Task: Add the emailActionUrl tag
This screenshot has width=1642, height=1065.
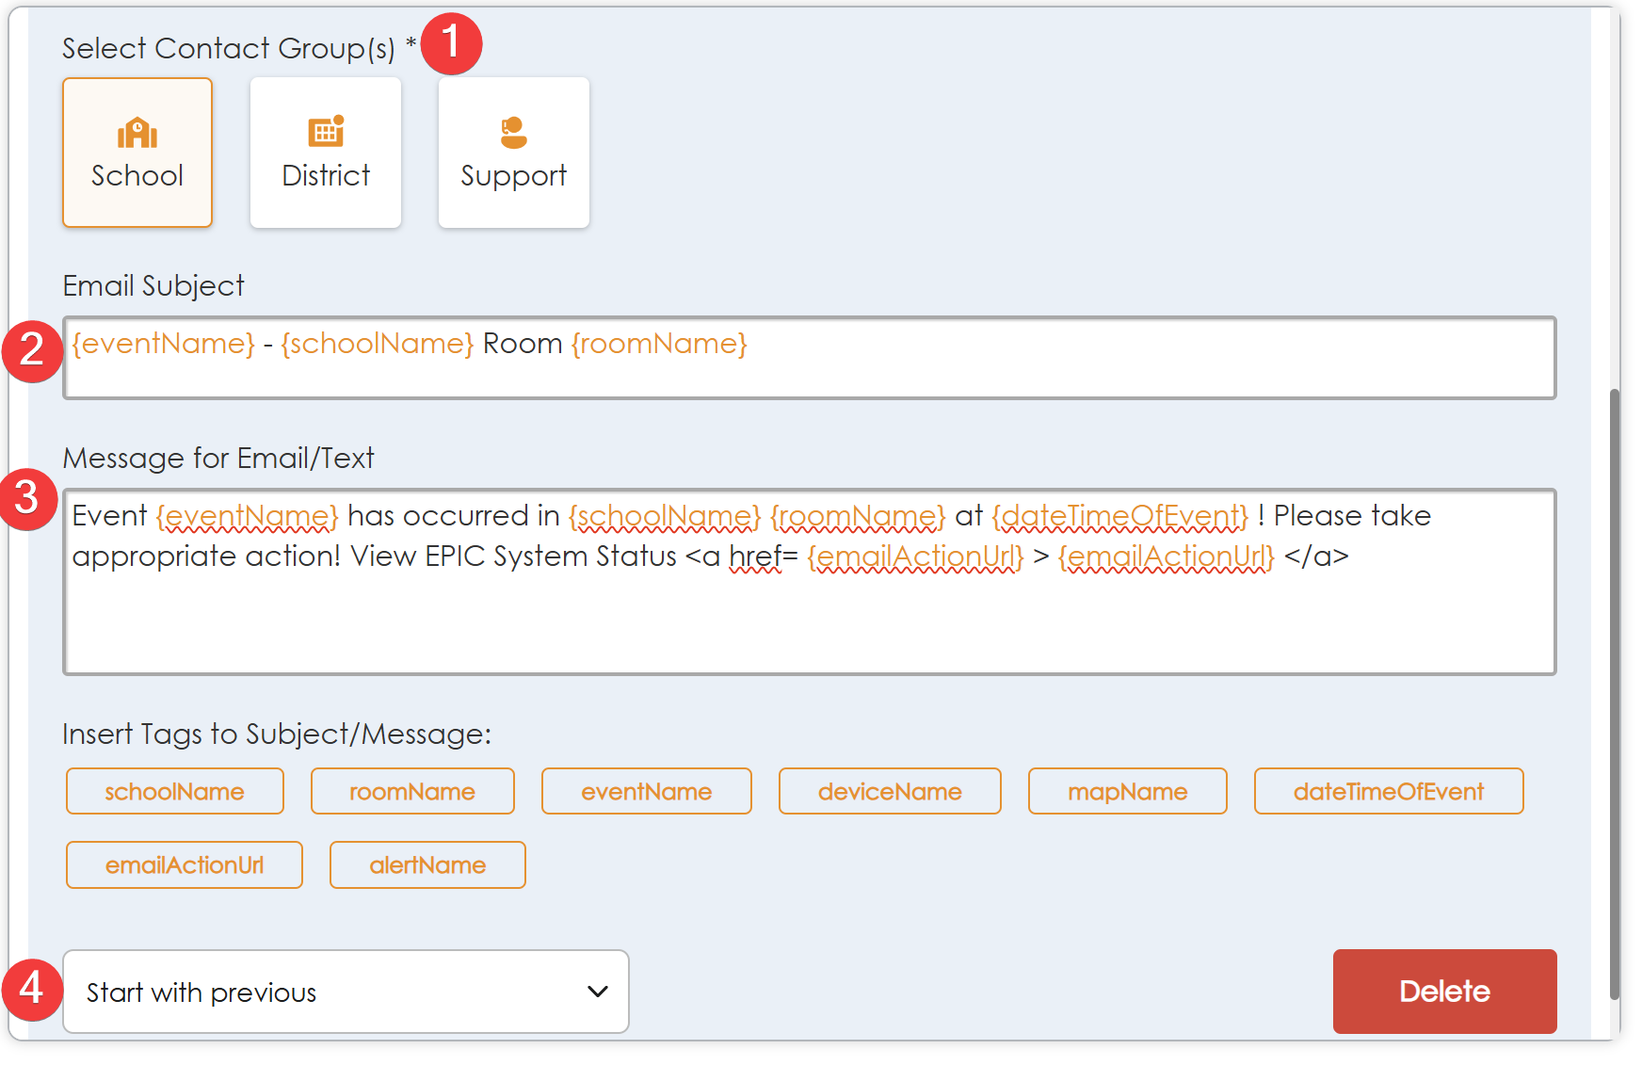Action: (x=185, y=864)
